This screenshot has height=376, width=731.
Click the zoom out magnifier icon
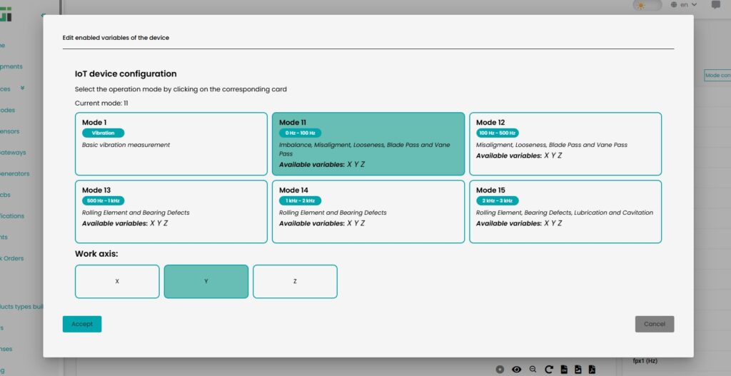click(x=533, y=370)
